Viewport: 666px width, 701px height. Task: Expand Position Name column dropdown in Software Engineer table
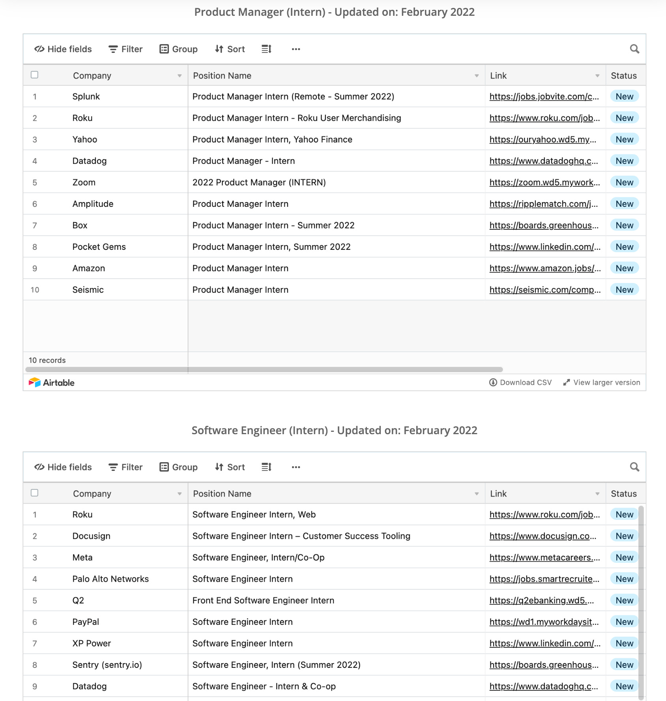[x=477, y=494]
